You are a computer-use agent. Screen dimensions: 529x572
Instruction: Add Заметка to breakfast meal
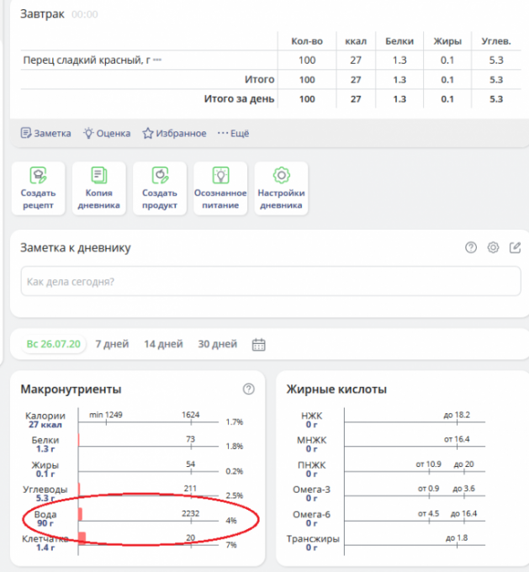tap(46, 133)
